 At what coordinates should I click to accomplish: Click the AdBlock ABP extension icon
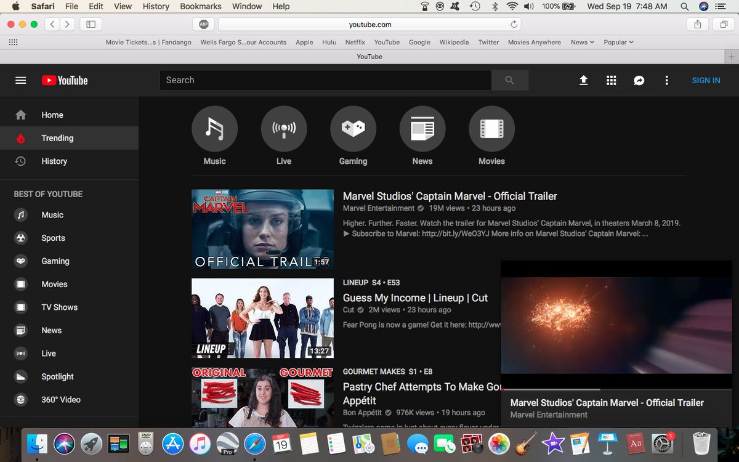tap(203, 24)
